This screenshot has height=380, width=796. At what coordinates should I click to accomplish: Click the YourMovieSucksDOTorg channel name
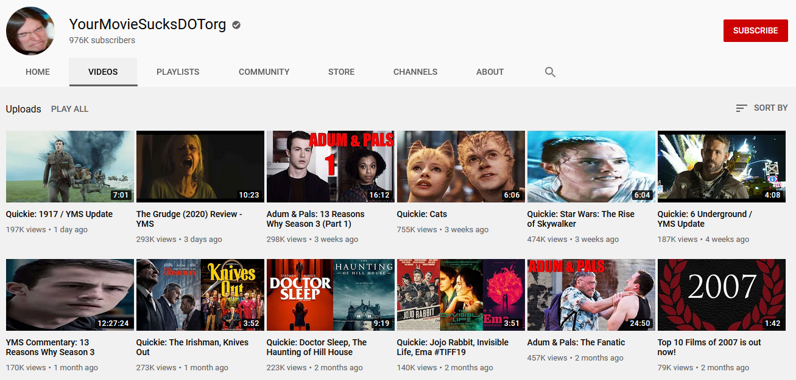147,24
